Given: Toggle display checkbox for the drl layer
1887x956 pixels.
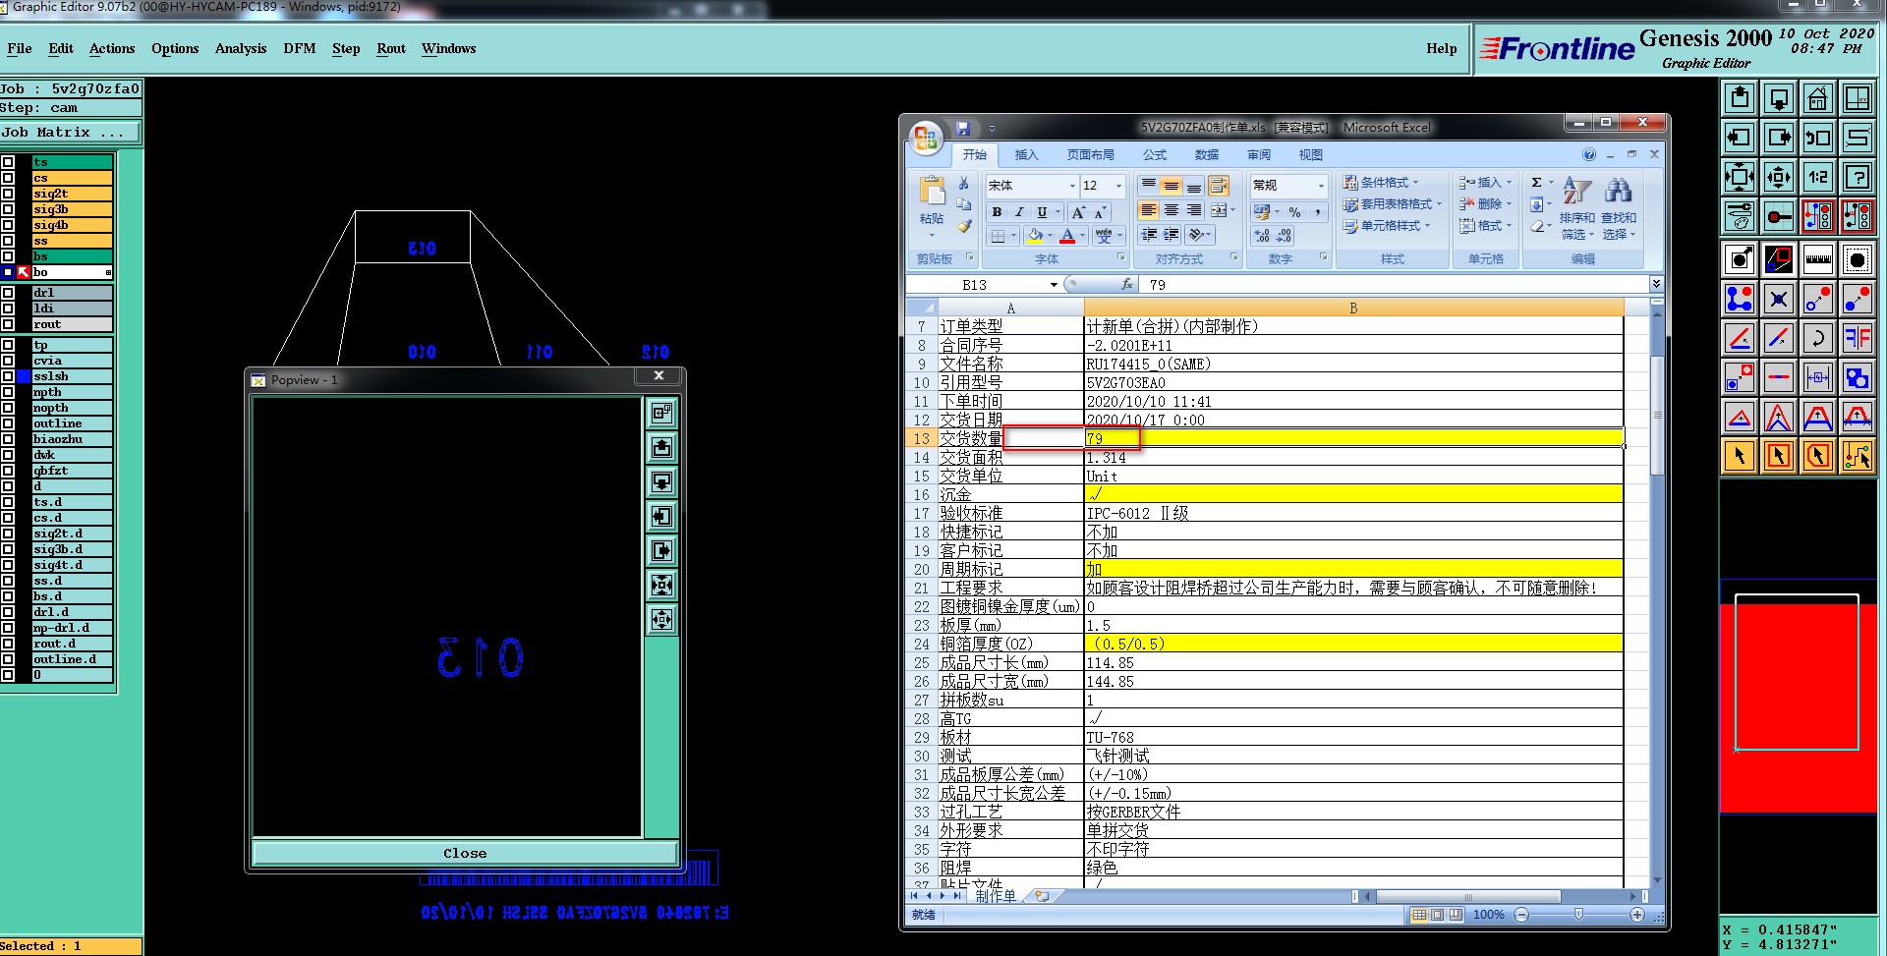Looking at the screenshot, I should pyautogui.click(x=8, y=293).
